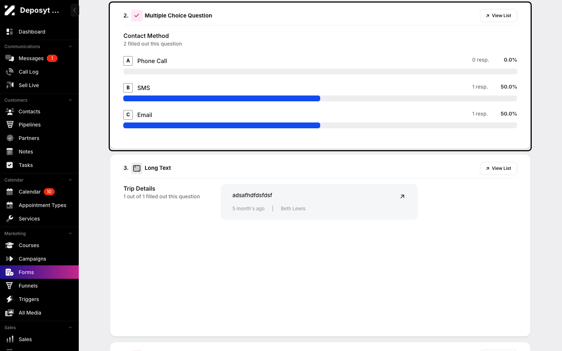Click the C option badge for Email
This screenshot has width=562, height=351.
[x=128, y=115]
